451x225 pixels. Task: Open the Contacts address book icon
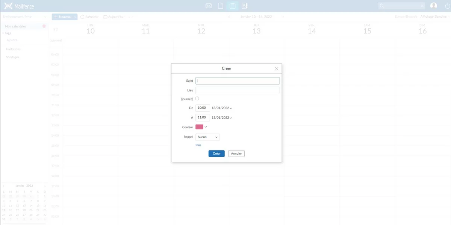(244, 6)
